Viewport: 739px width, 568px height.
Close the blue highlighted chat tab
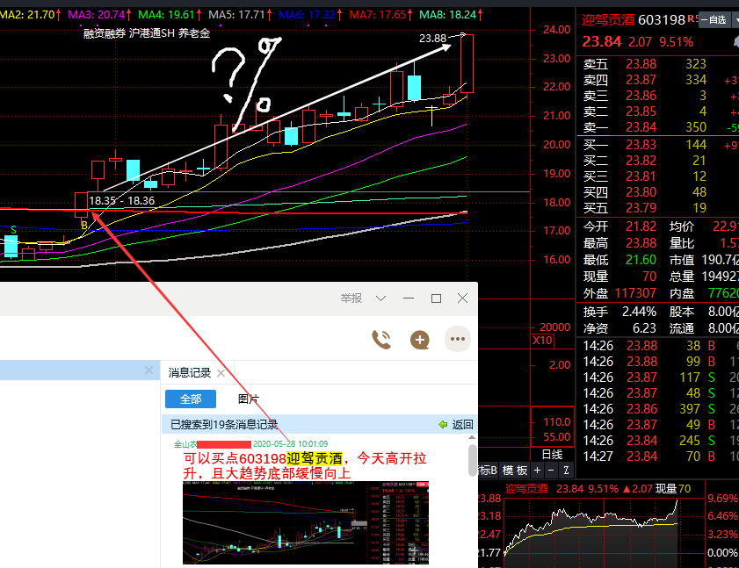coord(149,370)
